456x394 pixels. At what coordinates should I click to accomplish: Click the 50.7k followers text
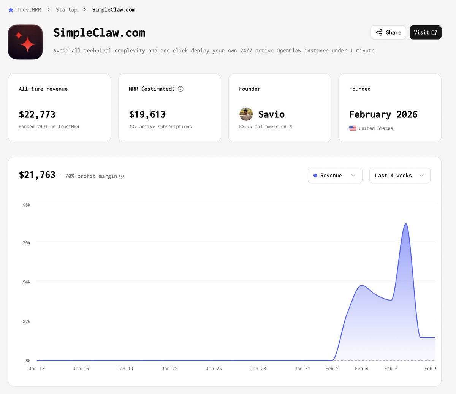[x=263, y=127]
